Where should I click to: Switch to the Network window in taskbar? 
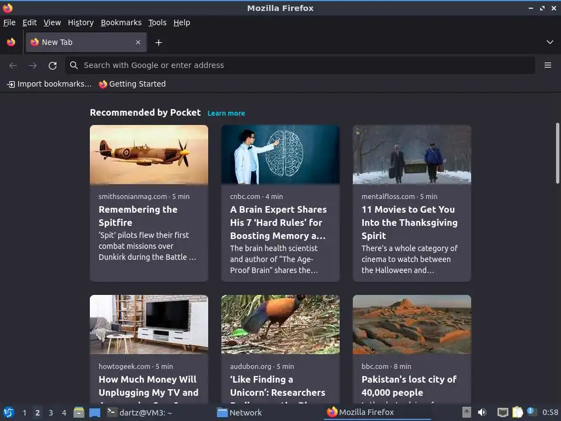(x=240, y=413)
